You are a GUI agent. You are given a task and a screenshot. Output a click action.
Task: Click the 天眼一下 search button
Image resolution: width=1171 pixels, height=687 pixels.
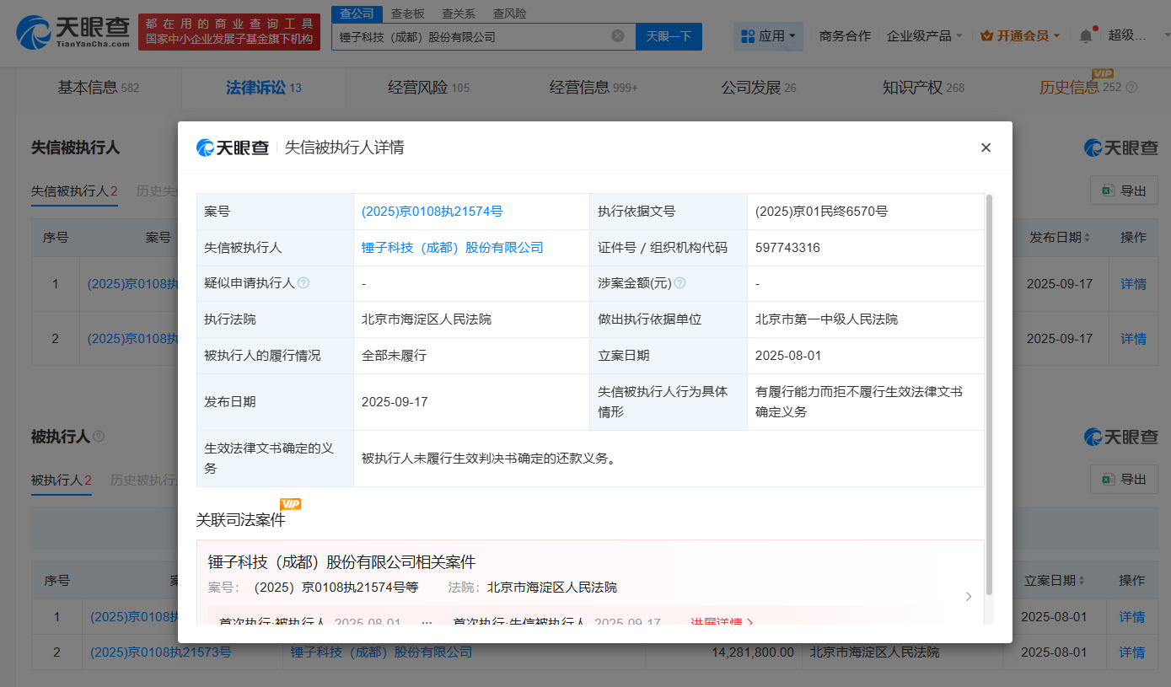pyautogui.click(x=669, y=36)
